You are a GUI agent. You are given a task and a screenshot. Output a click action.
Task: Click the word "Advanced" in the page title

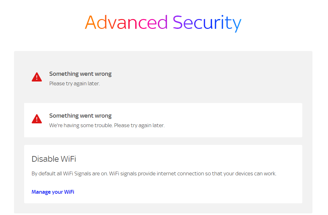(126, 23)
